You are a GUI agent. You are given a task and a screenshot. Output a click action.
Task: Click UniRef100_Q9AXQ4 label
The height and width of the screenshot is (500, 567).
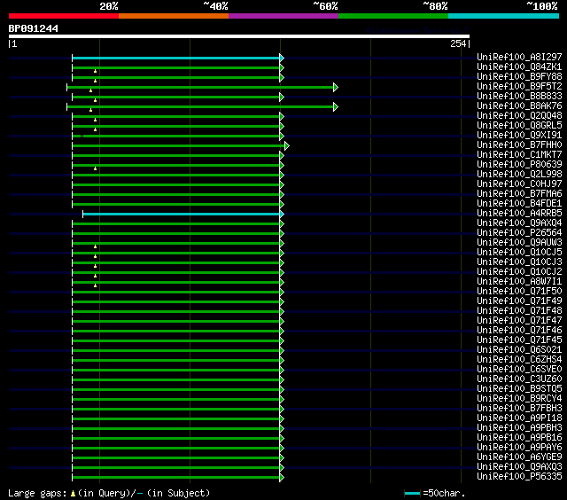coord(519,223)
